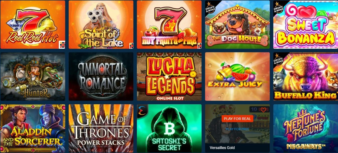Click Play For Real on Versailles Gold

(x=237, y=119)
